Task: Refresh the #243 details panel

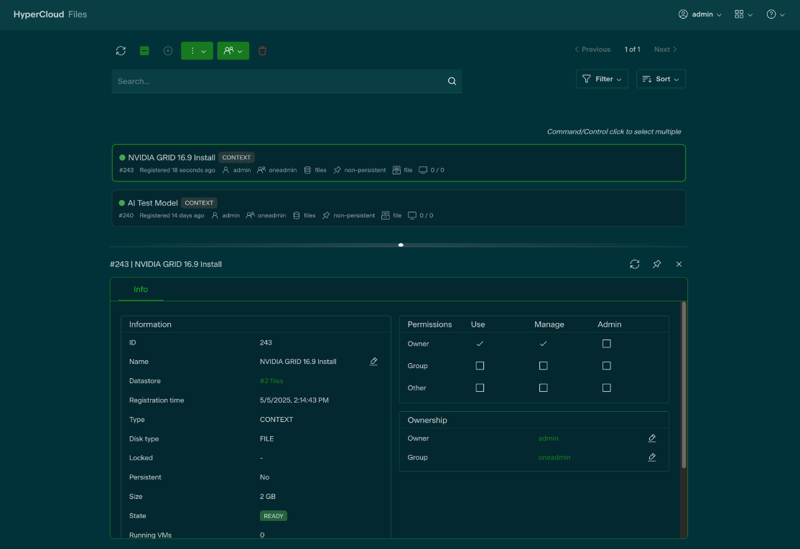Action: (634, 264)
